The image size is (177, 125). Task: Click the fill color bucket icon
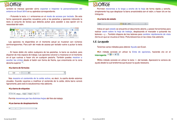22,36
